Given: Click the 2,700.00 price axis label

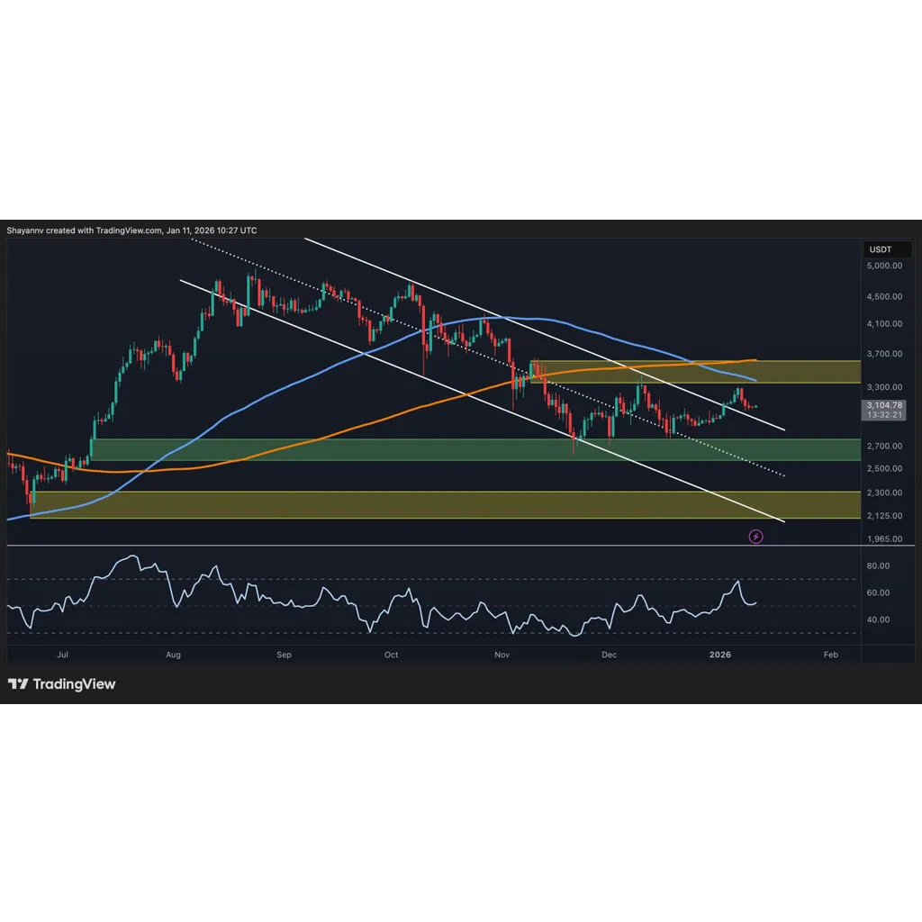Looking at the screenshot, I should 884,446.
